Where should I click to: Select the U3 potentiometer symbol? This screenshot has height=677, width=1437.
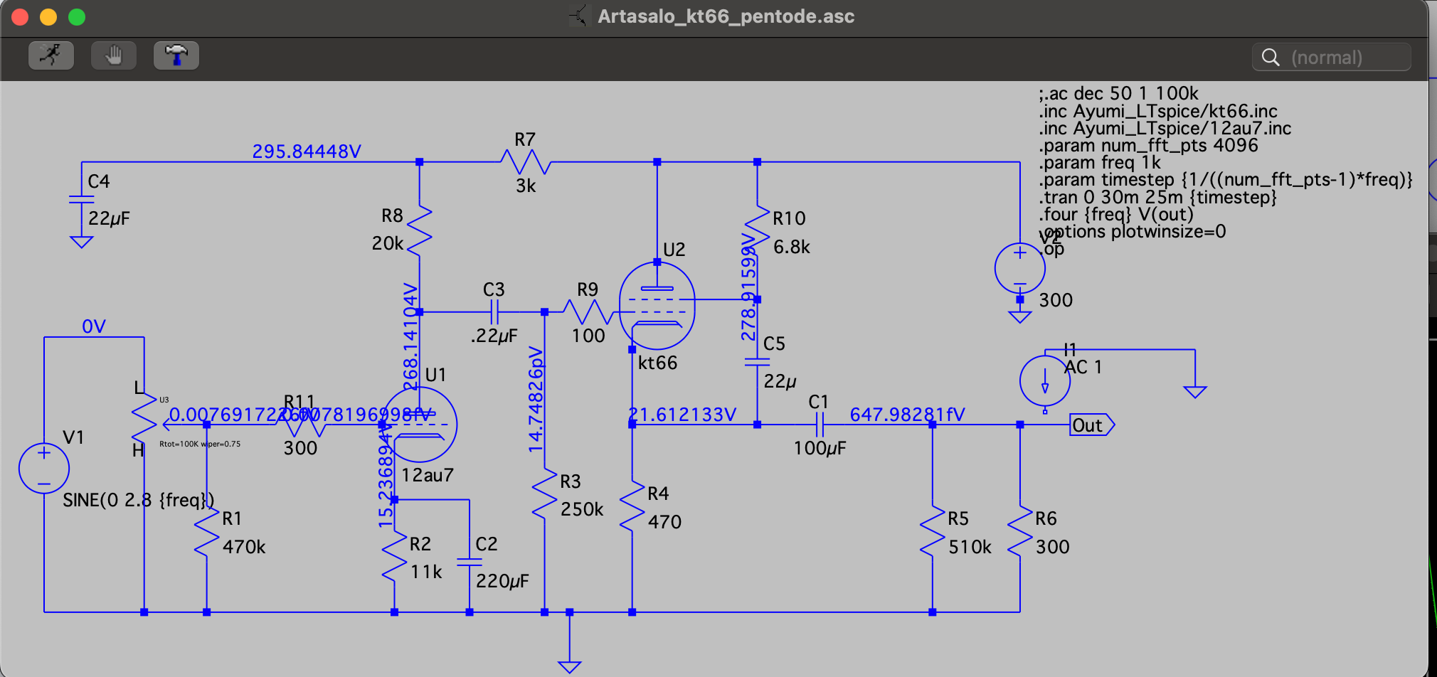coord(144,418)
